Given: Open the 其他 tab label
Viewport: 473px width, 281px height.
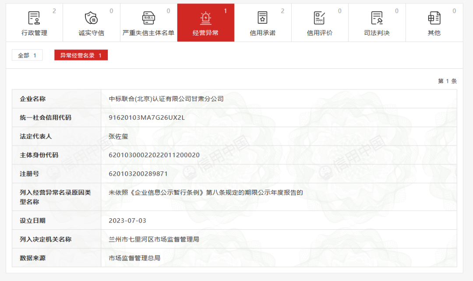Looking at the screenshot, I should click(x=434, y=33).
